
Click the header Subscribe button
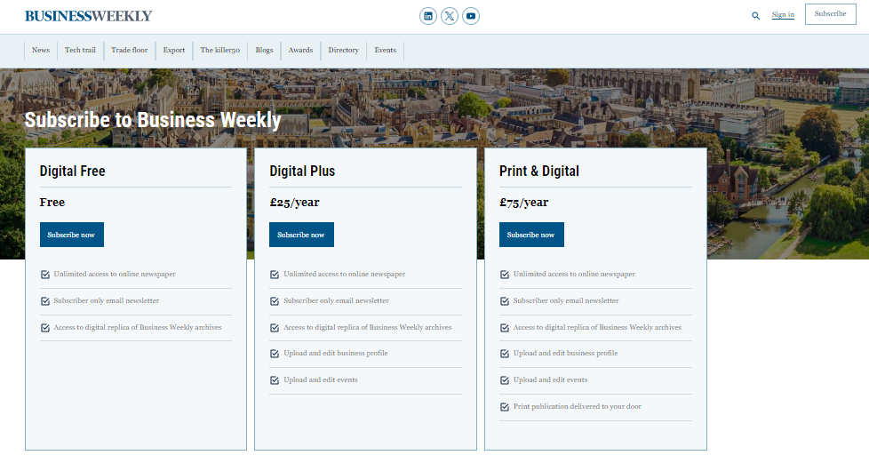pyautogui.click(x=830, y=14)
